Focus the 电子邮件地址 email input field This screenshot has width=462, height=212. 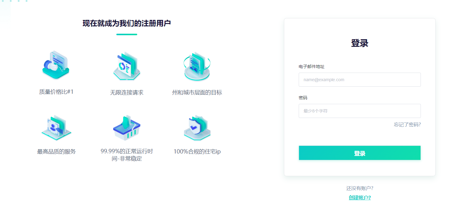359,80
